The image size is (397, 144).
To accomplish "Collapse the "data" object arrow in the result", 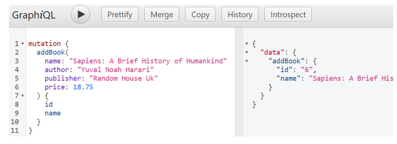I will point(247,53).
